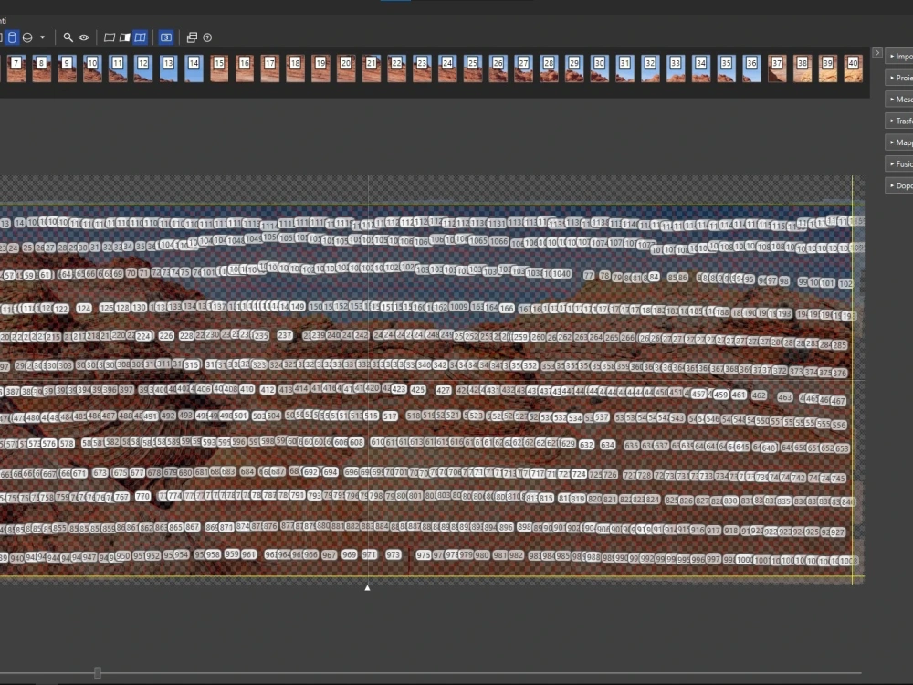This screenshot has height=685, width=913.
Task: Click the white triangle marker below the panorama
Action: click(x=367, y=587)
